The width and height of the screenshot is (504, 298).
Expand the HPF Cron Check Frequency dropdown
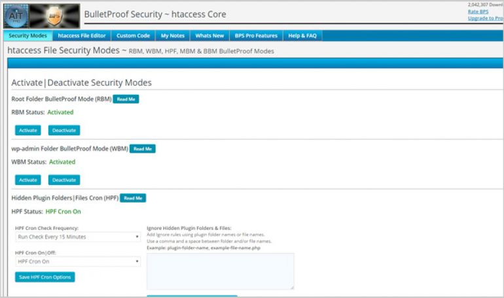pyautogui.click(x=78, y=237)
